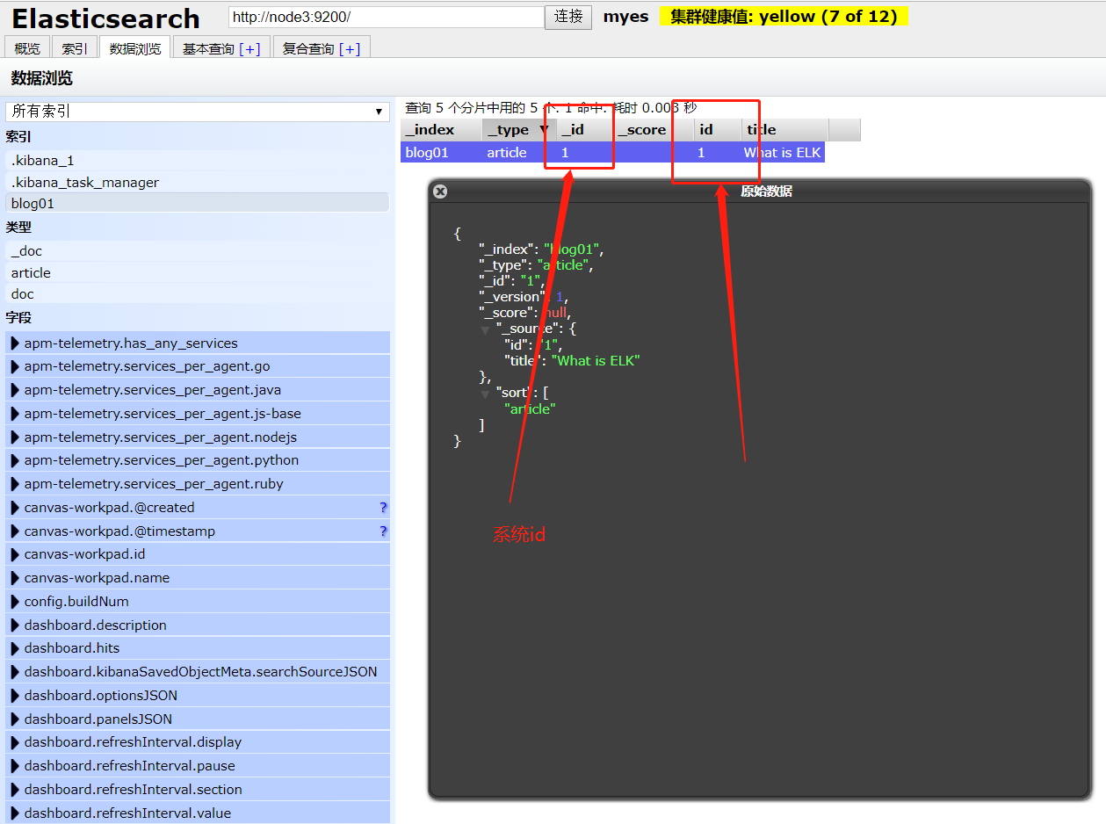Expand dashboard.refreshInterval.value field
The image size is (1106, 824).
click(x=198, y=813)
